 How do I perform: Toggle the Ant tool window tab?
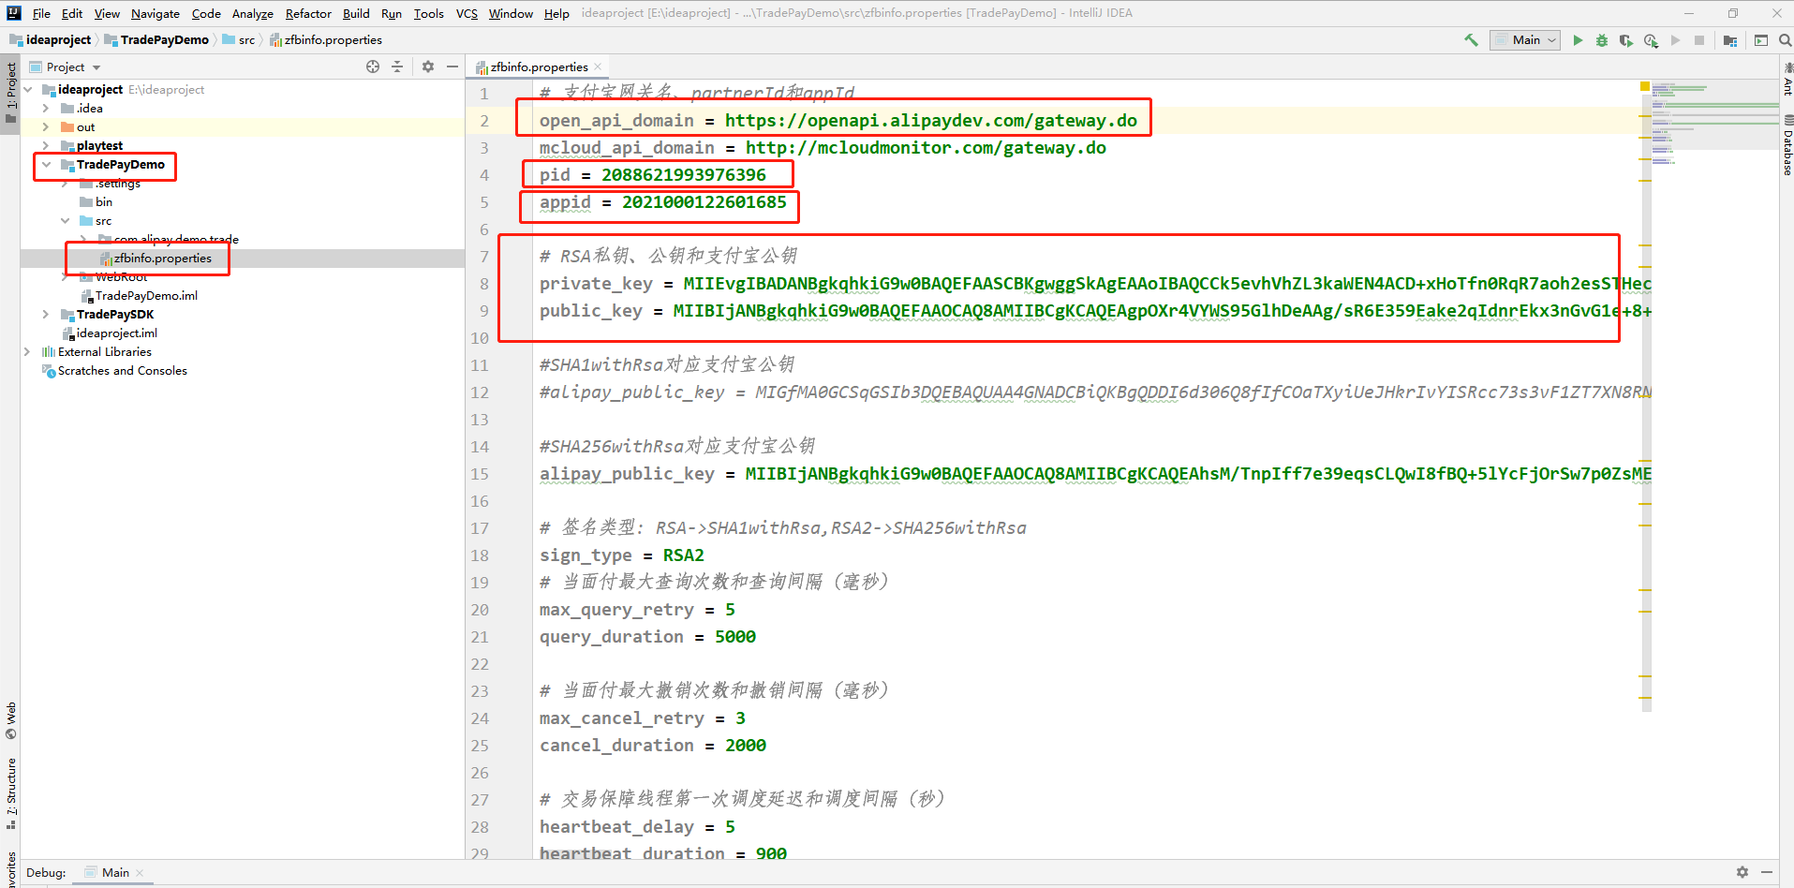[x=1787, y=79]
